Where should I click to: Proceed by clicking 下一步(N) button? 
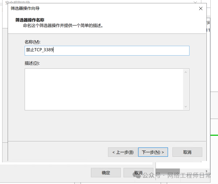click(153, 152)
